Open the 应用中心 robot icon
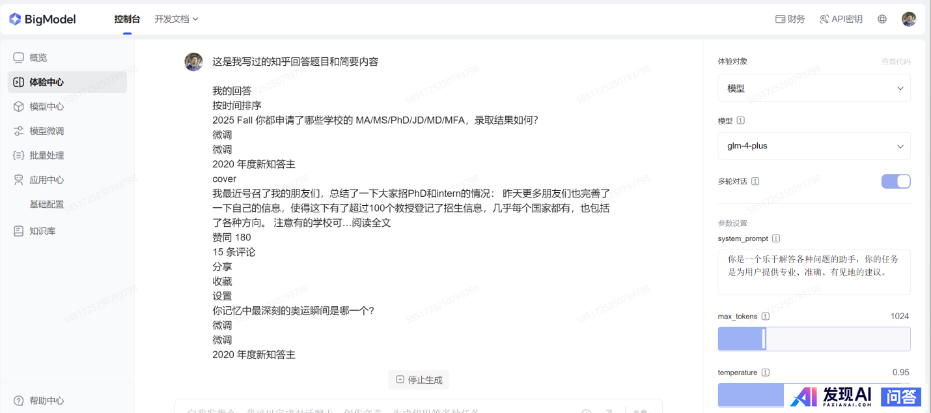The width and height of the screenshot is (931, 413). 19,180
